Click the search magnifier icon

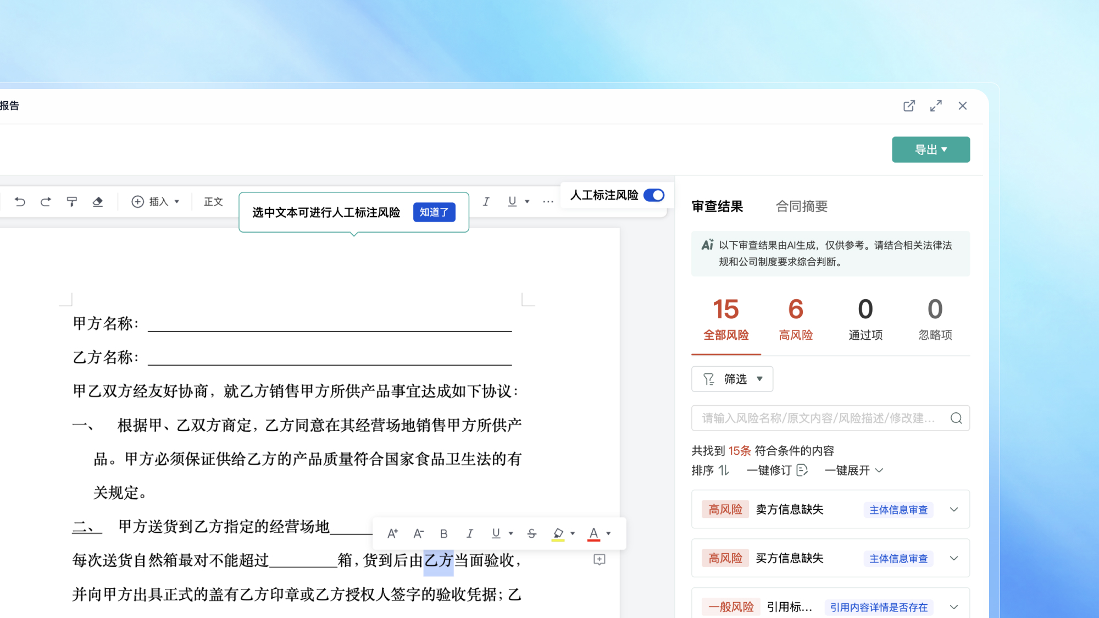click(956, 418)
